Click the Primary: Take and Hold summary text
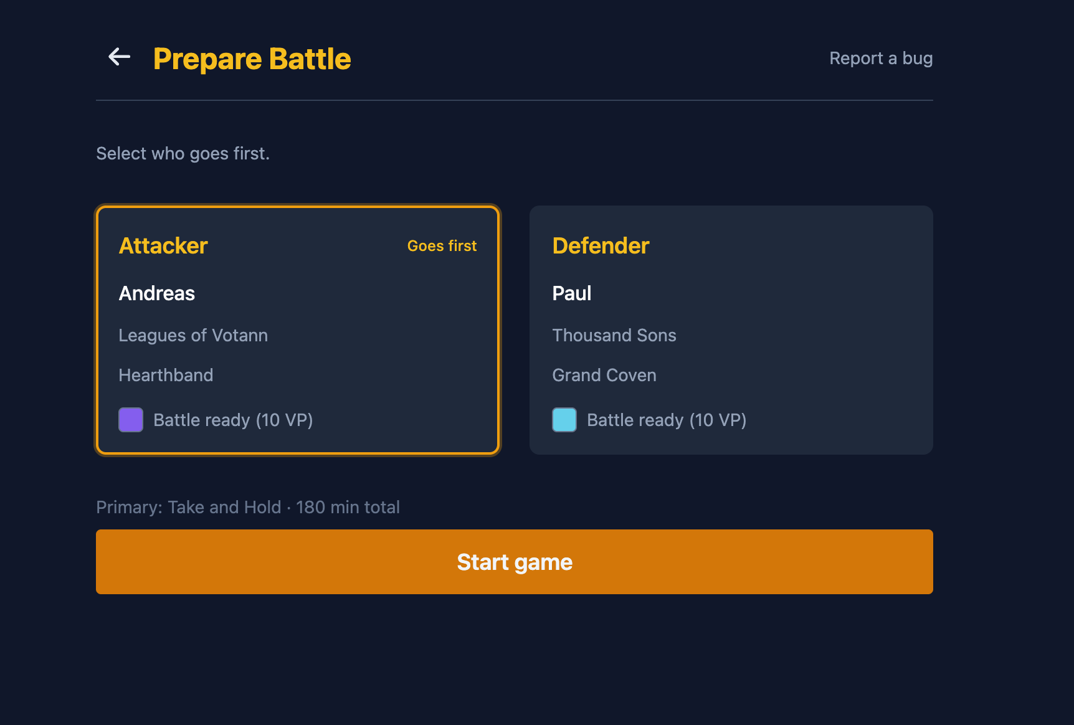 247,507
